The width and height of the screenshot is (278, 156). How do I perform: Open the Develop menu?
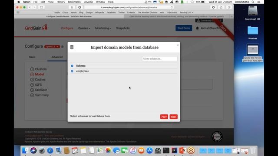pos(88,2)
